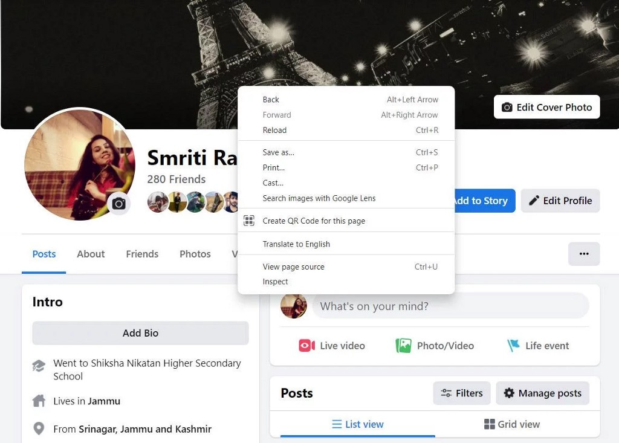Click the first friend avatar thumbnail
This screenshot has width=619, height=443.
pos(157,202)
